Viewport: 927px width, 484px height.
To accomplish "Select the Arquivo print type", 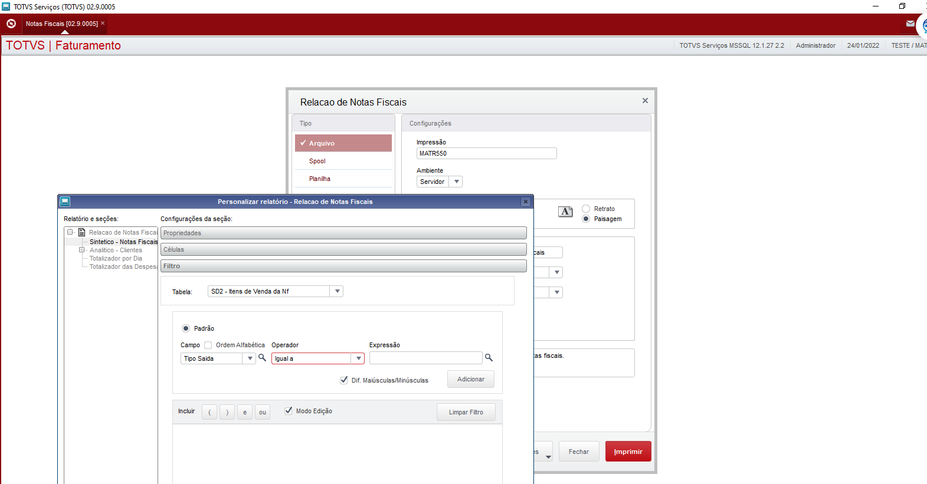I will (x=343, y=143).
